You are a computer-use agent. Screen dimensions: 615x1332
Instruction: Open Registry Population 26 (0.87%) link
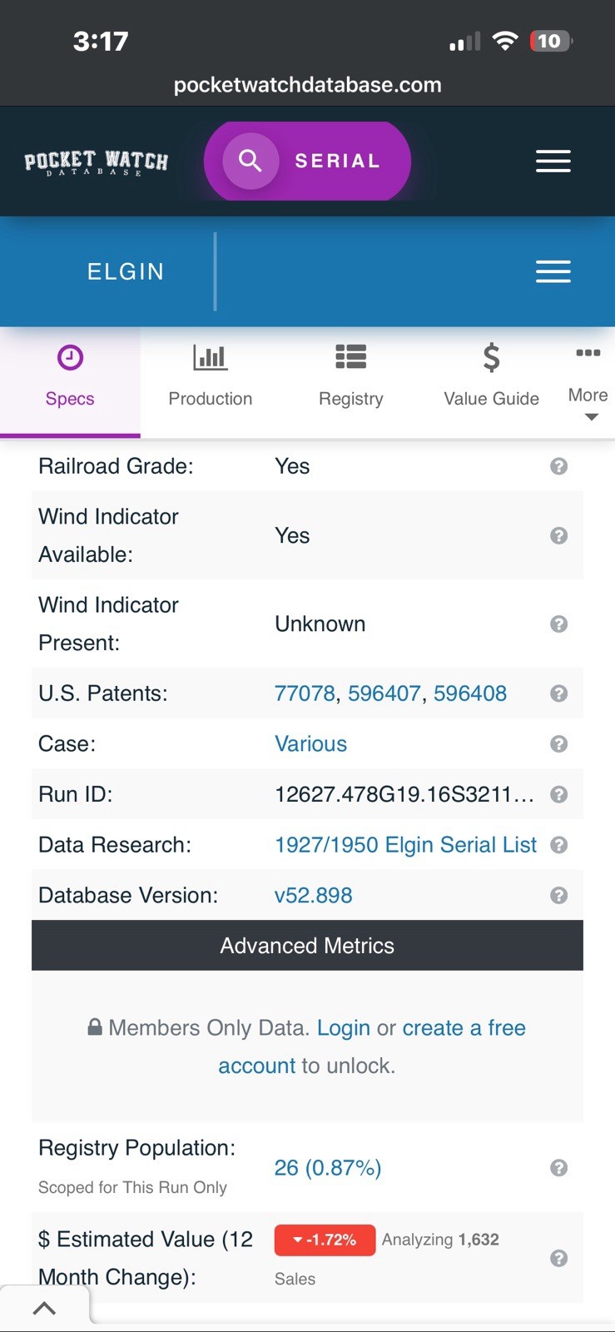(x=328, y=1168)
